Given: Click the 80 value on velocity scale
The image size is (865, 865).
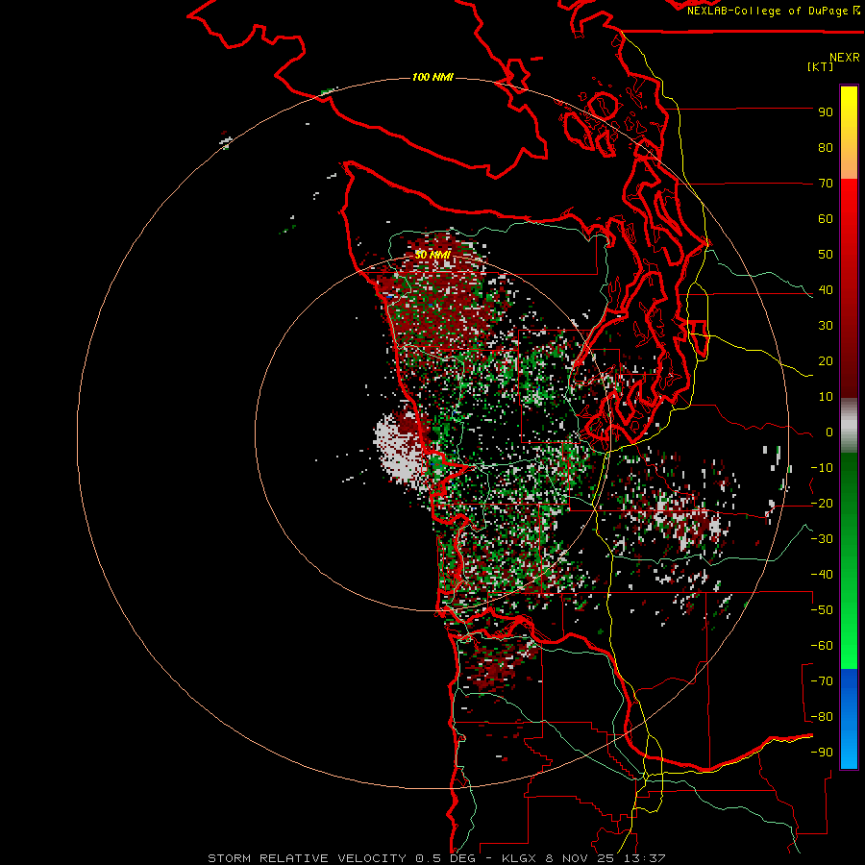Looking at the screenshot, I should click(826, 148).
